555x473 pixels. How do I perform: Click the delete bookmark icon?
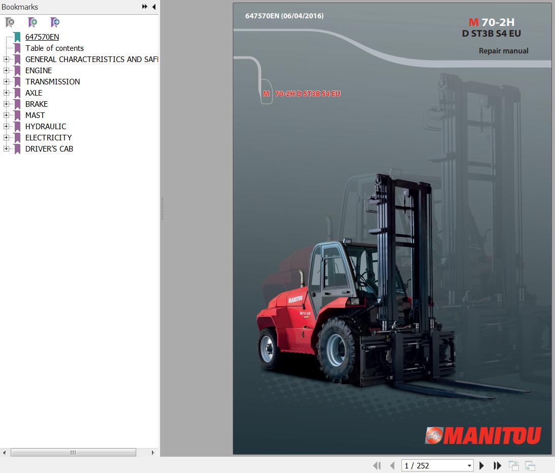tap(10, 23)
